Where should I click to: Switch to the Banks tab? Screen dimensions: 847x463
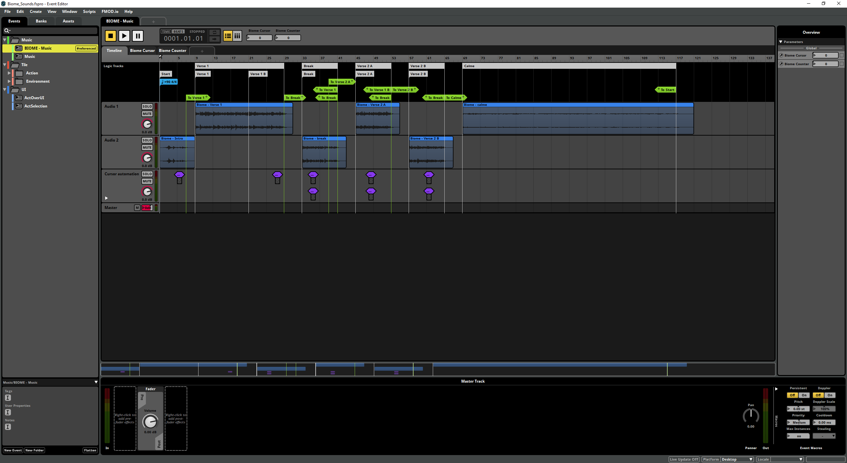tap(41, 21)
